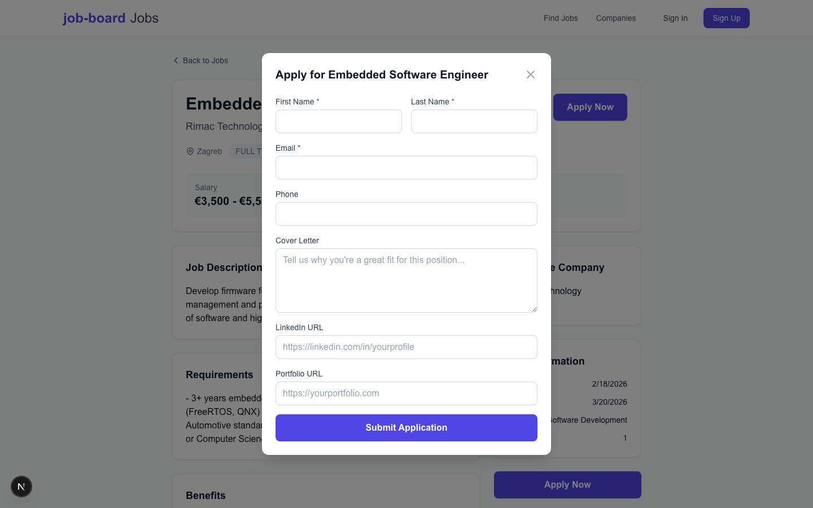Click the Cover Letter text area
The width and height of the screenshot is (813, 508).
click(406, 280)
